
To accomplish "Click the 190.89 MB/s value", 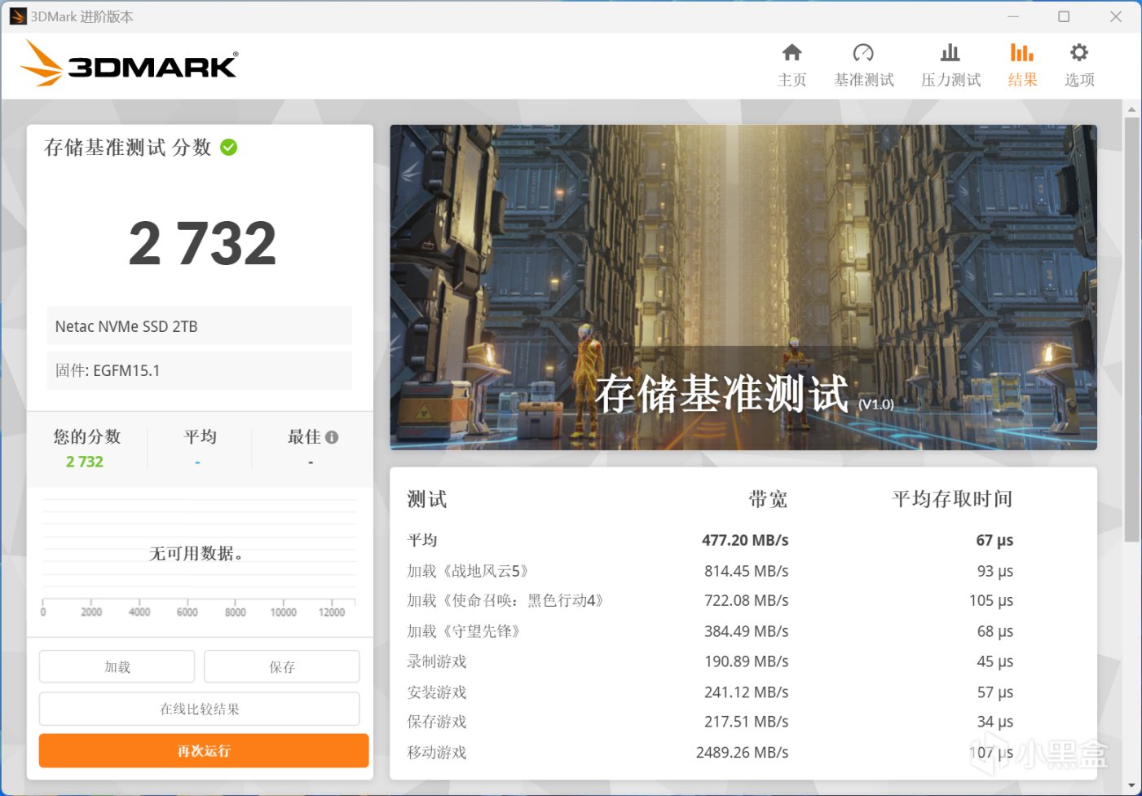I will 746,661.
